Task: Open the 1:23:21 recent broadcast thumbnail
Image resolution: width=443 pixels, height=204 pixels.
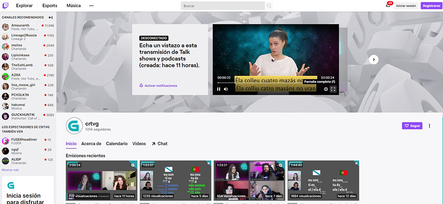Action: pyautogui.click(x=250, y=181)
